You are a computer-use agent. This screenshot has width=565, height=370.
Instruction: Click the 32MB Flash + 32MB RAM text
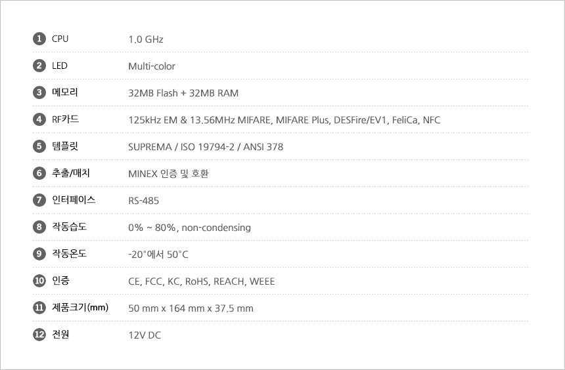click(183, 93)
